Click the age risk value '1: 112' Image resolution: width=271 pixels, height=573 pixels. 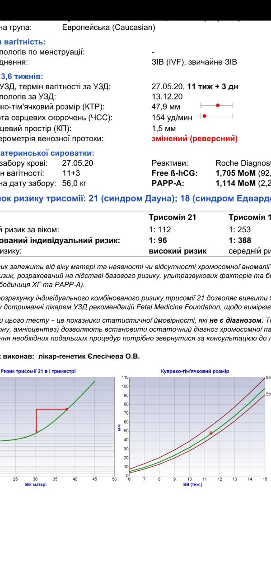pyautogui.click(x=160, y=229)
